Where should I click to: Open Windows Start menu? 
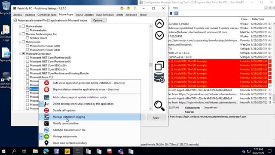point(3,151)
